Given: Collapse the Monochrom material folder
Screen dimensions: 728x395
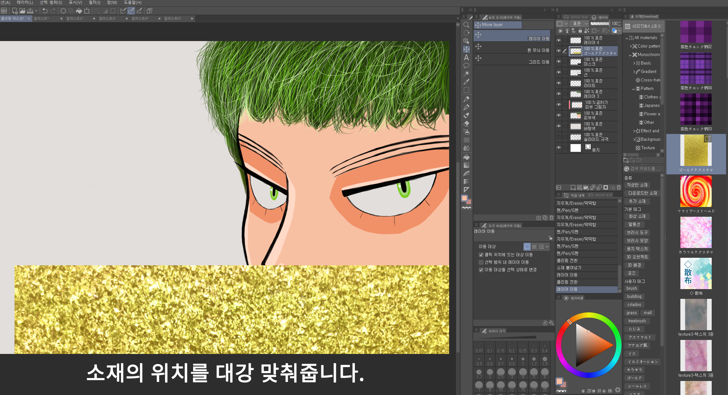Looking at the screenshot, I should coord(630,55).
